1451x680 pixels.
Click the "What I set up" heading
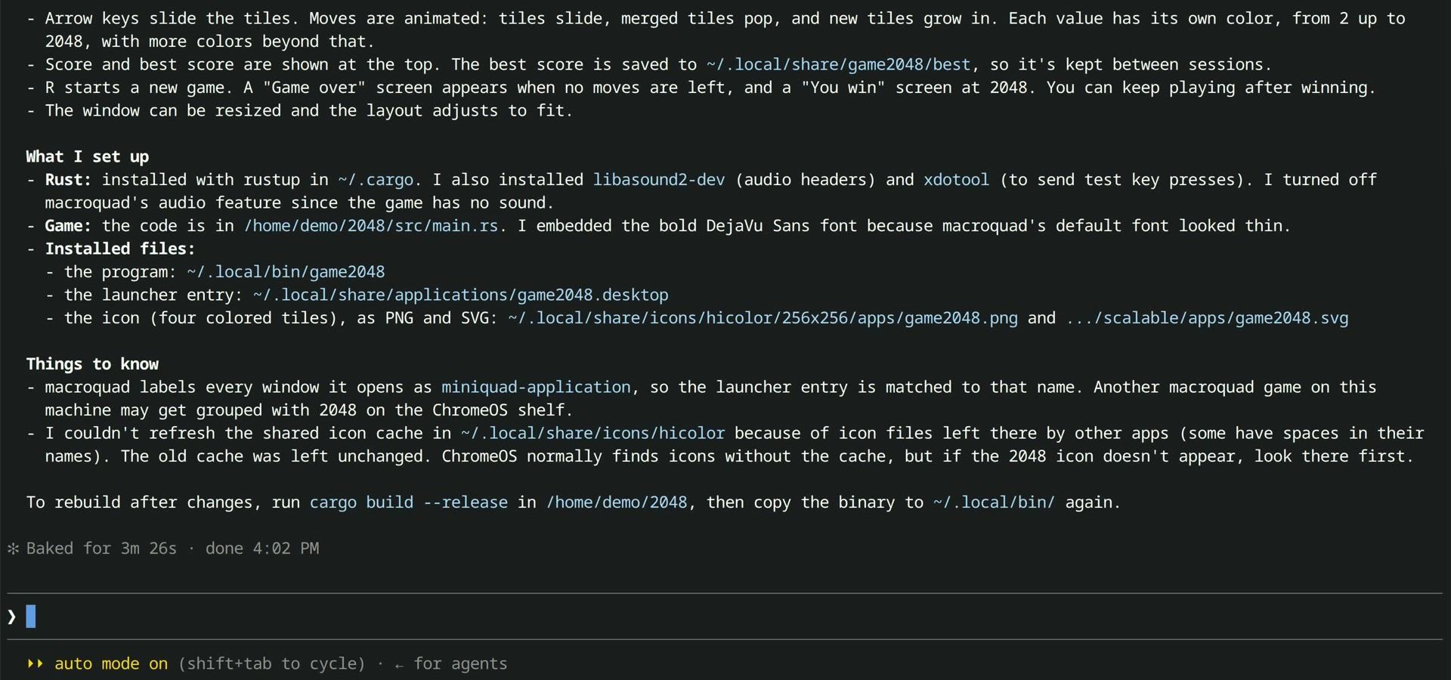tap(88, 156)
